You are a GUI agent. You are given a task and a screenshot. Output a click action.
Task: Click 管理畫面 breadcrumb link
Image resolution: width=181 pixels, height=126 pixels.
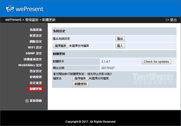pyautogui.click(x=32, y=20)
